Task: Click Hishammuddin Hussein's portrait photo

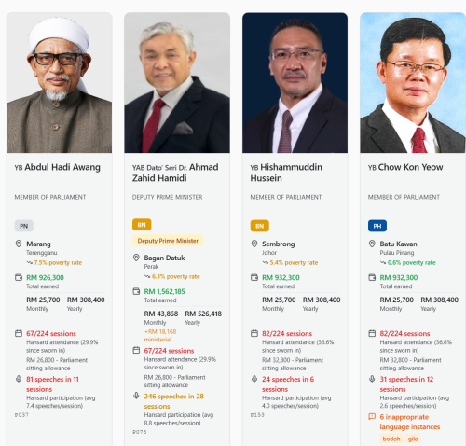Action: [x=295, y=83]
